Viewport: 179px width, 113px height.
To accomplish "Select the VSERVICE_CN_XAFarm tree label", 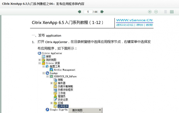I will [x=65, y=77].
